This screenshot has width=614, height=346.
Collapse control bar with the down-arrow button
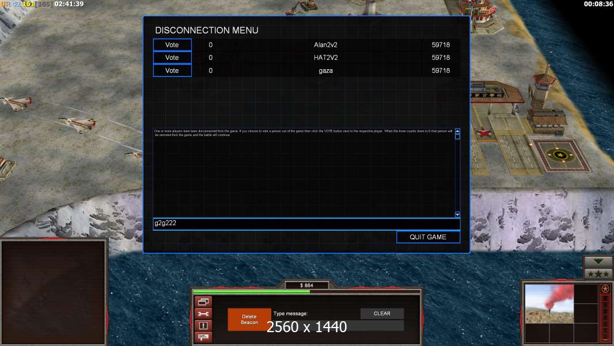pos(598,261)
